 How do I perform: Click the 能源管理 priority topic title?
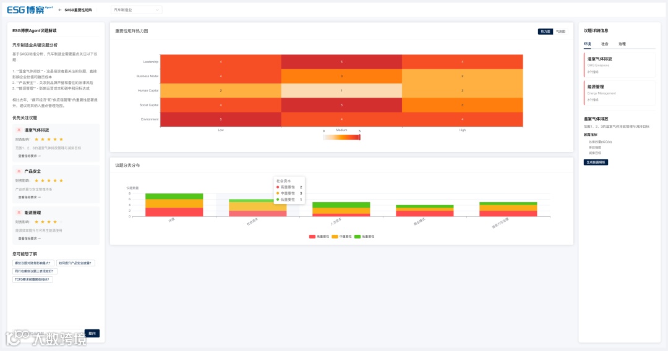tap(33, 213)
